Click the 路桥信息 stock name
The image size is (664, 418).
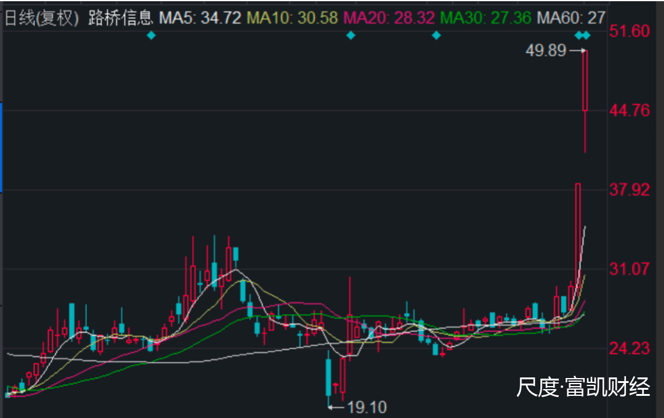[x=121, y=18]
